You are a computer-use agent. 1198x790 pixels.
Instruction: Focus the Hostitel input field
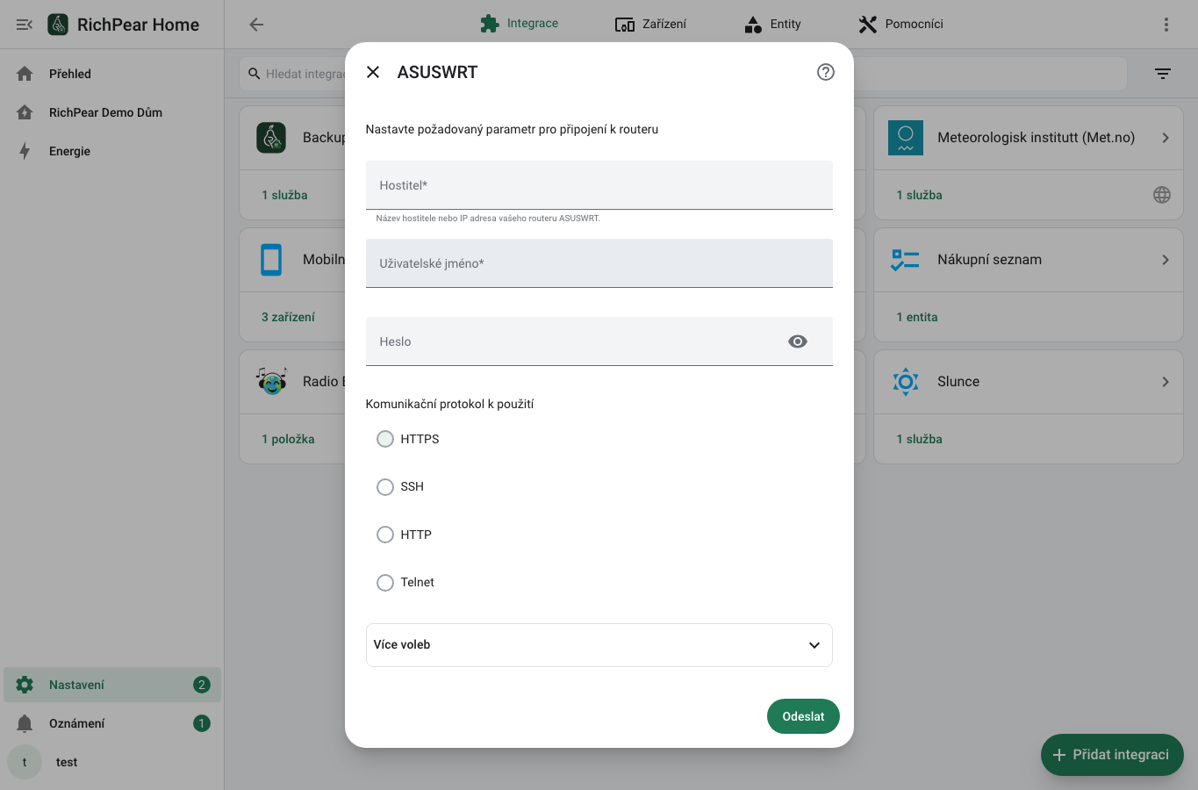click(x=599, y=185)
